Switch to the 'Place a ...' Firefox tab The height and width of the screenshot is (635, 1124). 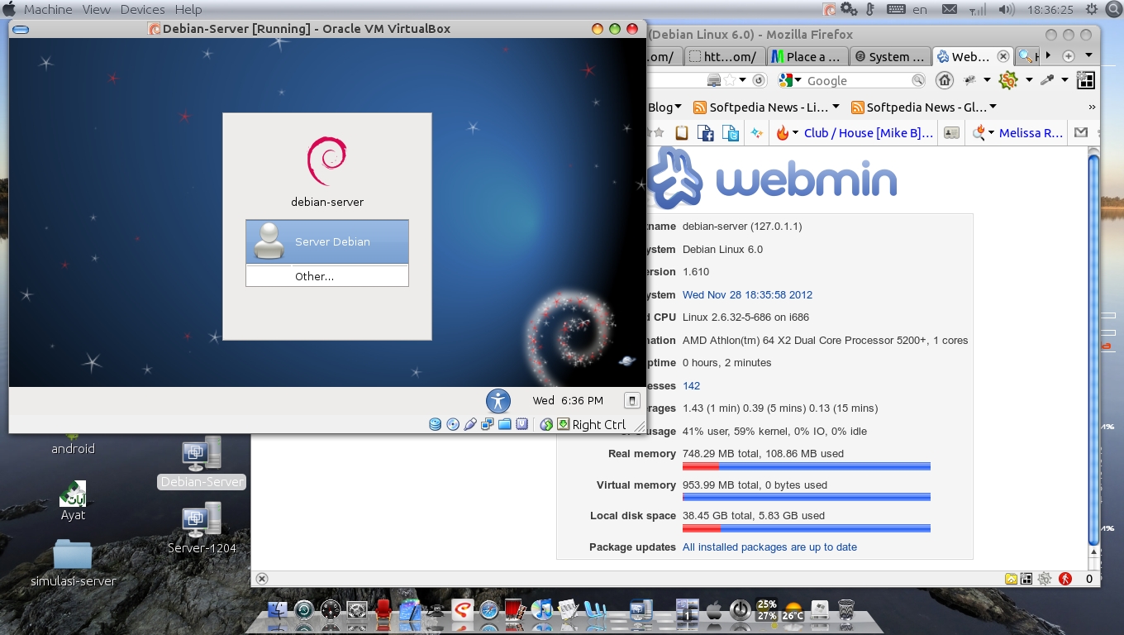pyautogui.click(x=807, y=56)
